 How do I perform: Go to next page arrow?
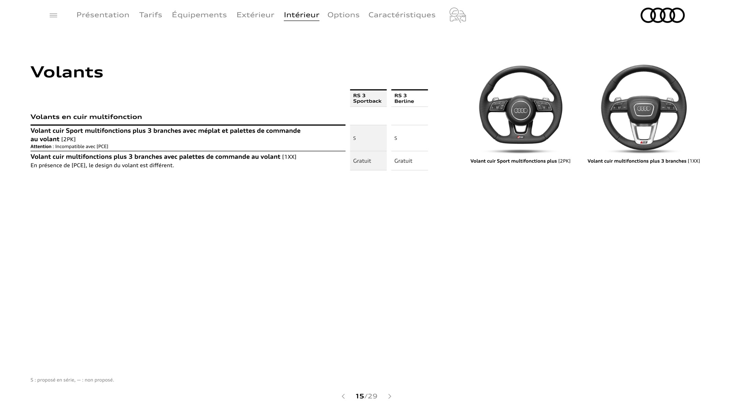tap(390, 396)
